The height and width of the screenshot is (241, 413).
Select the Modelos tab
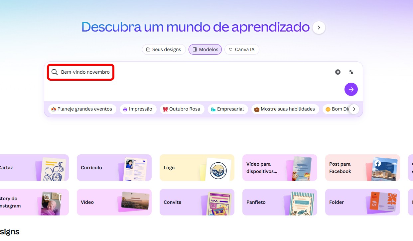[205, 49]
